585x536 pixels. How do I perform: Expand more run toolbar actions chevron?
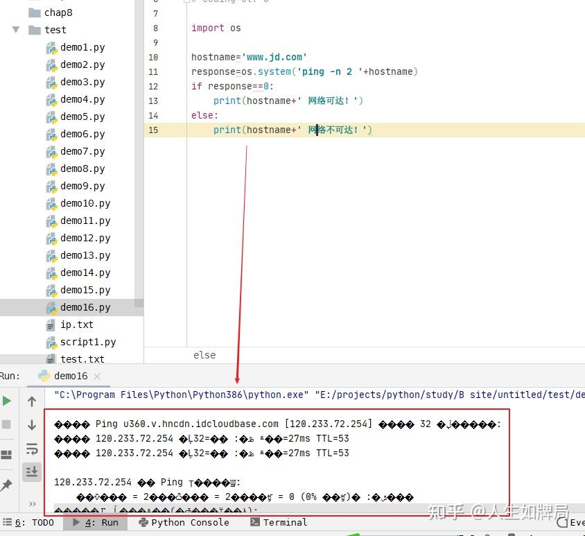[x=33, y=504]
